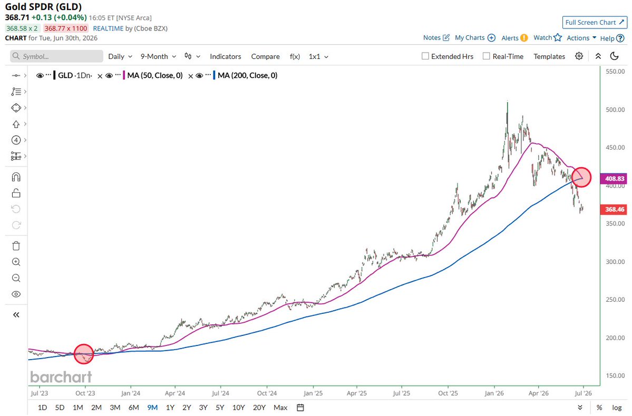Click the blue MA 200 color swatch

coord(214,75)
